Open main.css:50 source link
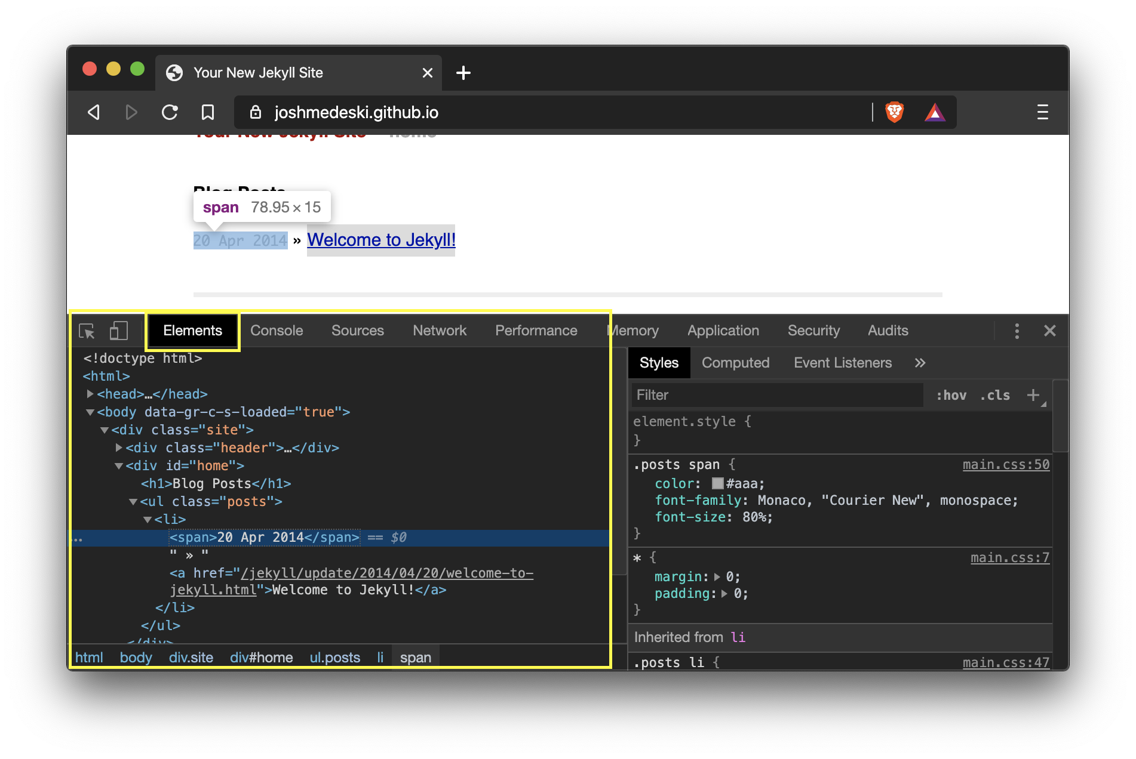 [1006, 464]
